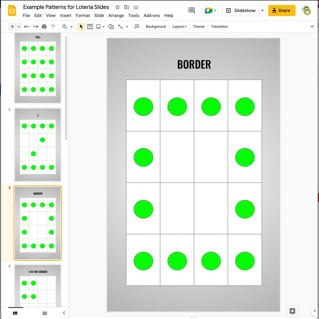Switch to grid view of slides

[45, 313]
